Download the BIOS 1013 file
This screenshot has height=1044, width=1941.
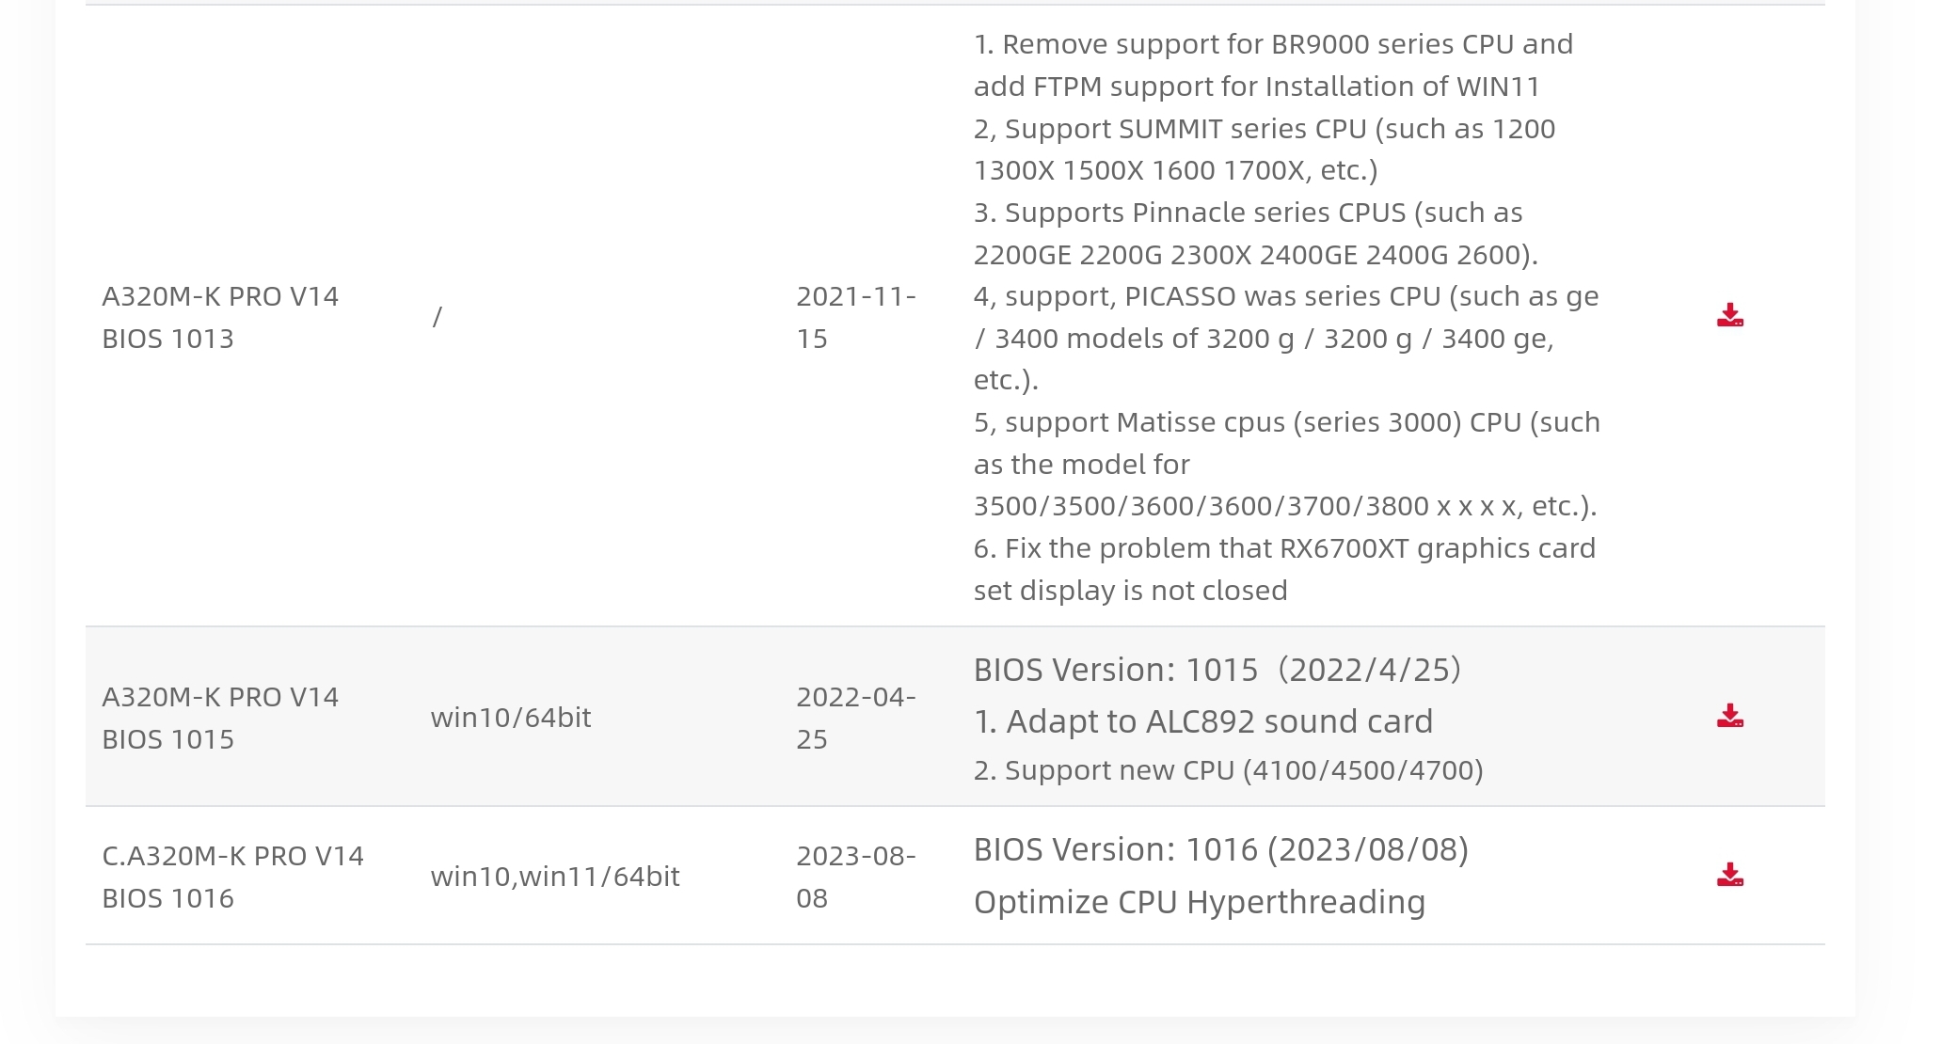tap(1729, 316)
